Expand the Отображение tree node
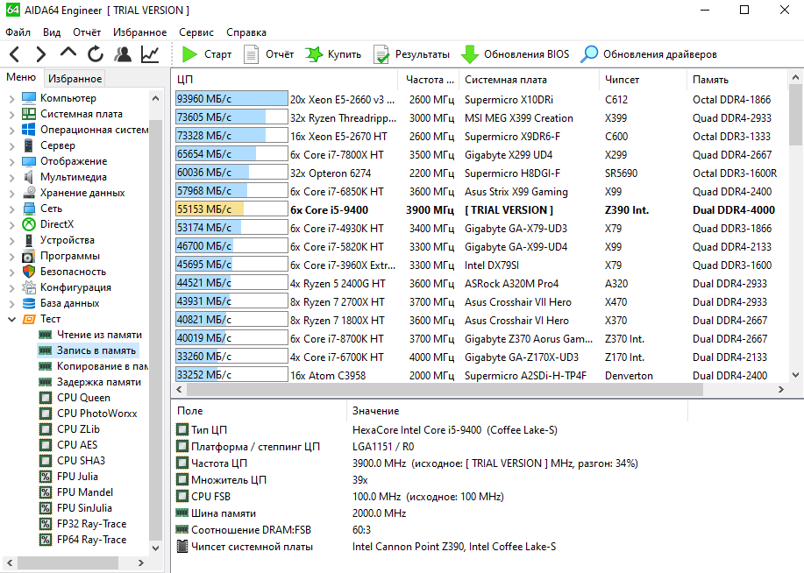The width and height of the screenshot is (804, 573). point(11,161)
